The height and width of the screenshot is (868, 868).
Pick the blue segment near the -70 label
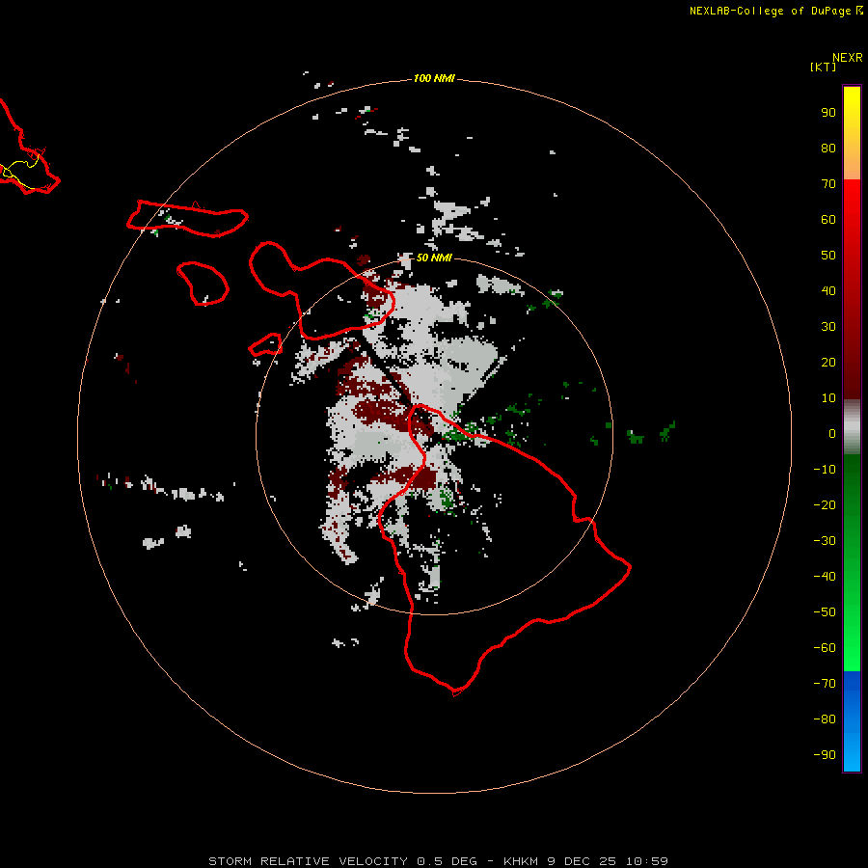[852, 687]
